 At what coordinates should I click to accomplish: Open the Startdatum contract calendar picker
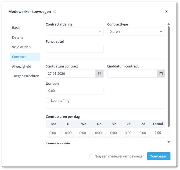click(x=99, y=74)
